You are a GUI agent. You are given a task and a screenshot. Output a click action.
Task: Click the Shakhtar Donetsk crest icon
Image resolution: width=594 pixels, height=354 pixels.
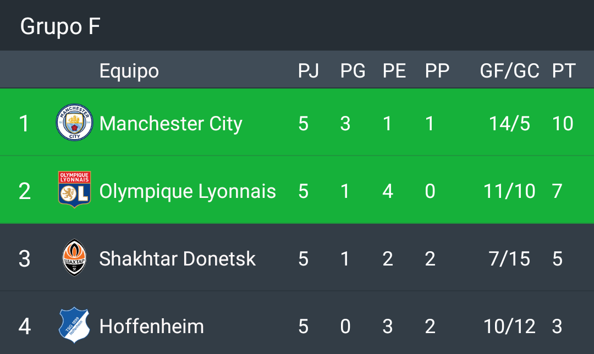click(74, 258)
